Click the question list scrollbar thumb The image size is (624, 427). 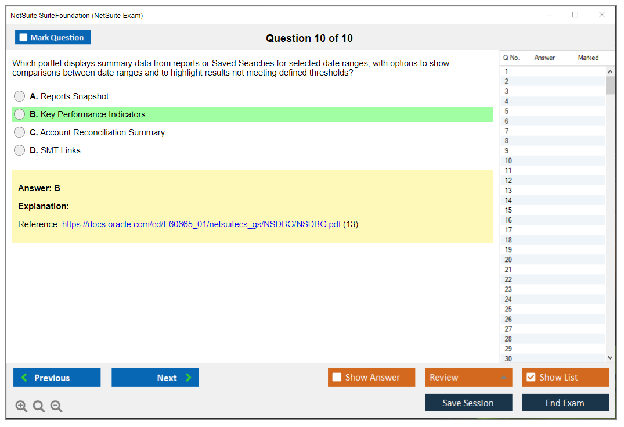click(610, 85)
